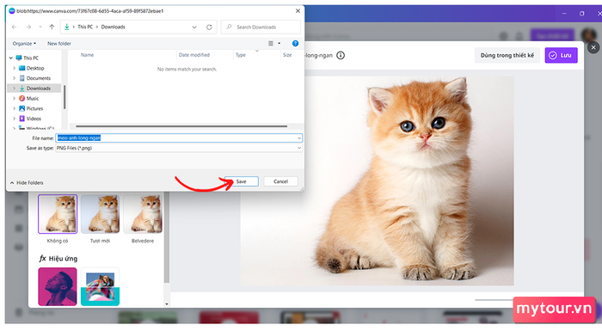Go back in the file dialog
Viewport: 602px width, 331px height.
[15, 27]
